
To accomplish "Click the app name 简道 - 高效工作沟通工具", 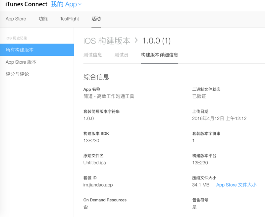I will coord(109,96).
